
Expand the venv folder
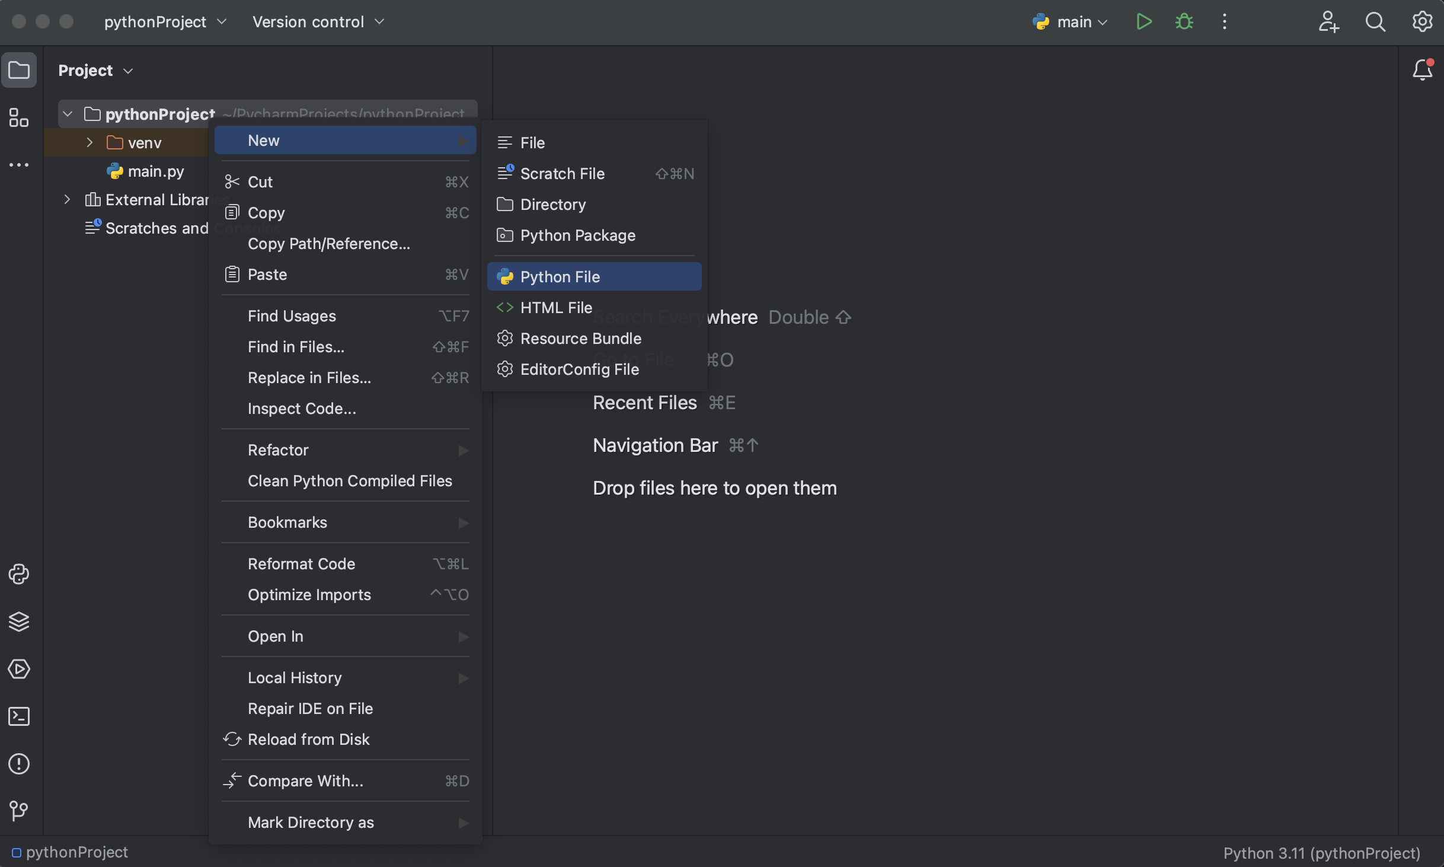90,143
